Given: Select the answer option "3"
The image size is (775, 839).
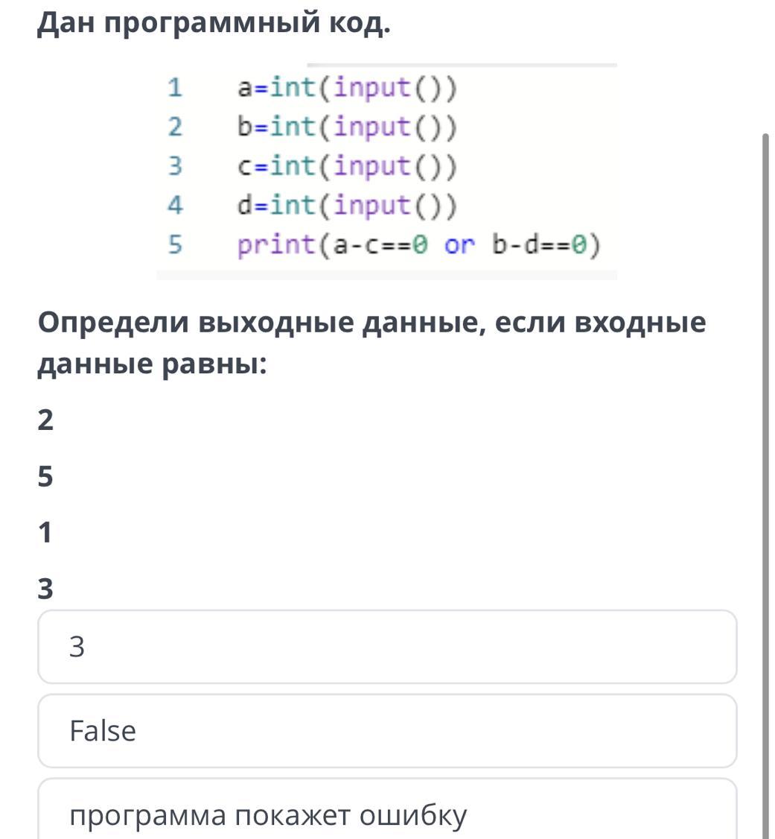Looking at the screenshot, I should tap(386, 647).
